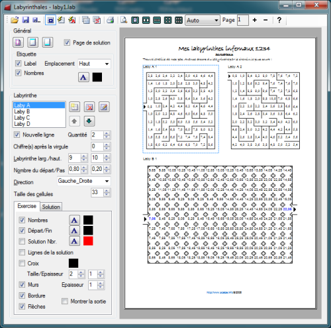Click the Quantité spinner arrows
Viewport: 331px width, 328px height.
107,135
